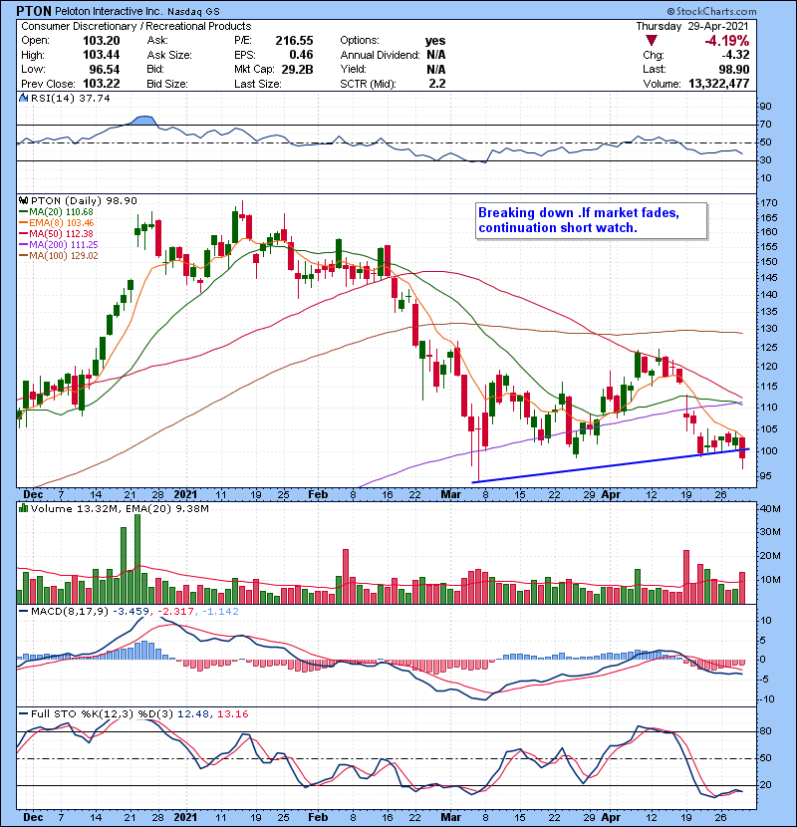Click the 2021 label on price chart date axis
Image resolution: width=797 pixels, height=827 pixels.
click(x=185, y=495)
